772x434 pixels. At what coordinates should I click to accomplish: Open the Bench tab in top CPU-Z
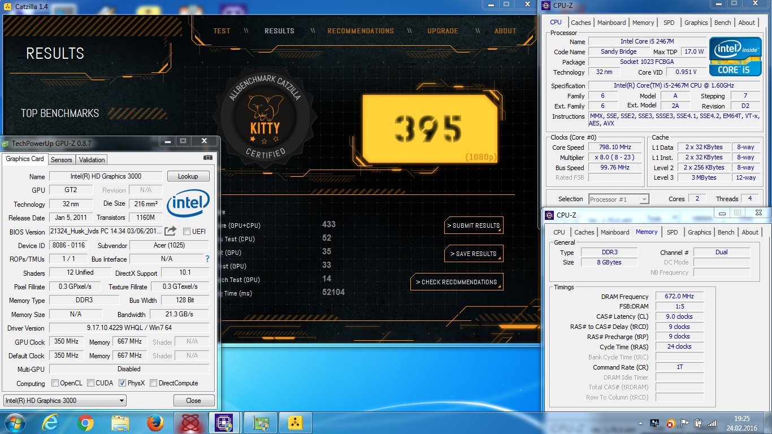(x=722, y=23)
